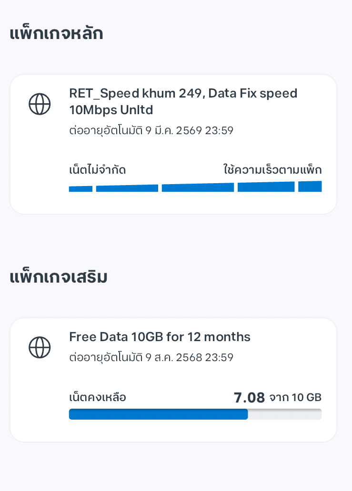Open RET_Speed khum 249 package title

[183, 101]
